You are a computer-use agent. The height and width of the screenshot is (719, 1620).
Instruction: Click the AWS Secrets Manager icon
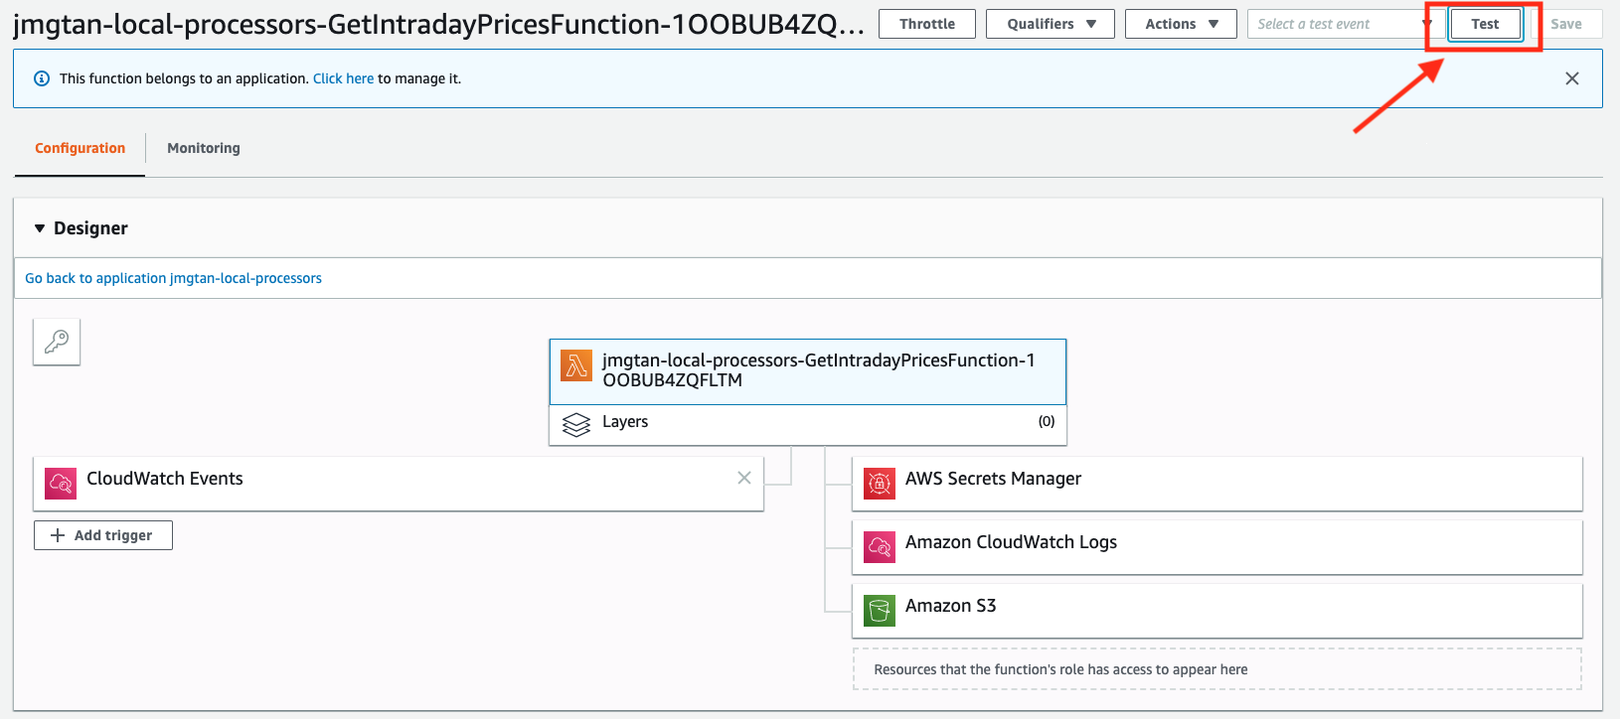coord(880,484)
